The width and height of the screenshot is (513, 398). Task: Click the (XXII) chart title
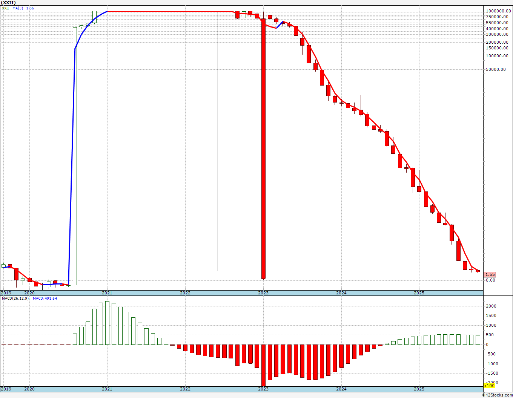[8, 2]
